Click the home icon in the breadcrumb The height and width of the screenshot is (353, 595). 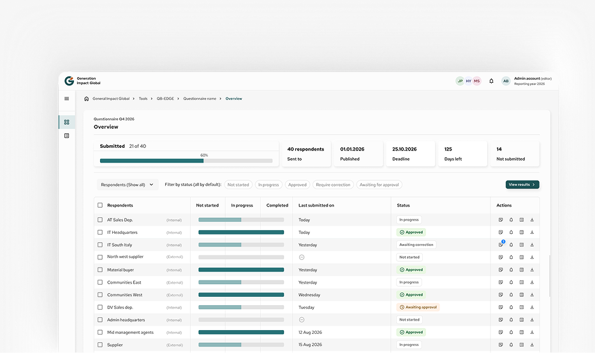pyautogui.click(x=87, y=99)
